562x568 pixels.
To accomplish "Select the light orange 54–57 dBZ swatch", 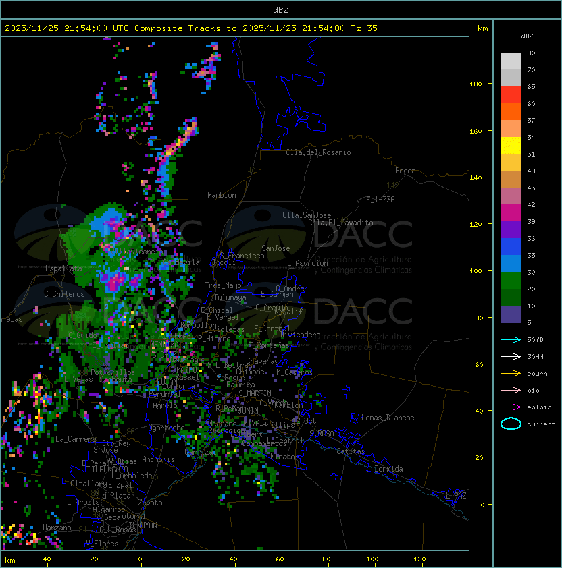I will (x=511, y=129).
